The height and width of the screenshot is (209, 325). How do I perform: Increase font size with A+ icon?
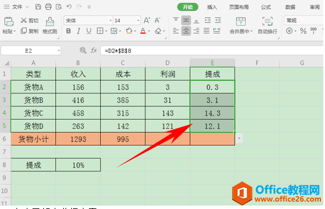(x=147, y=21)
